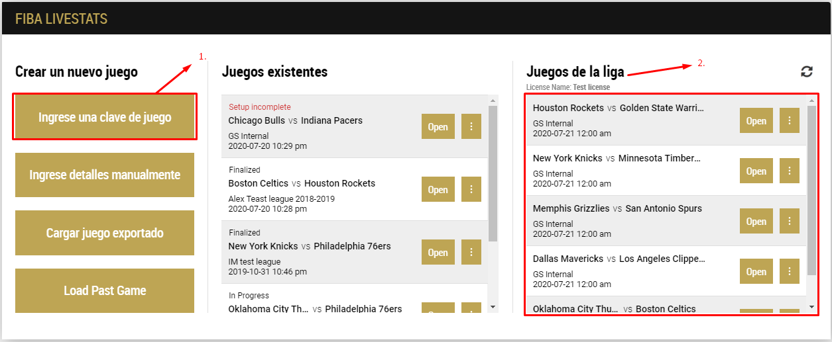Open options menu for Dallas Mavericks vs Los Angeles game
This screenshot has width=832, height=342.
tap(789, 272)
